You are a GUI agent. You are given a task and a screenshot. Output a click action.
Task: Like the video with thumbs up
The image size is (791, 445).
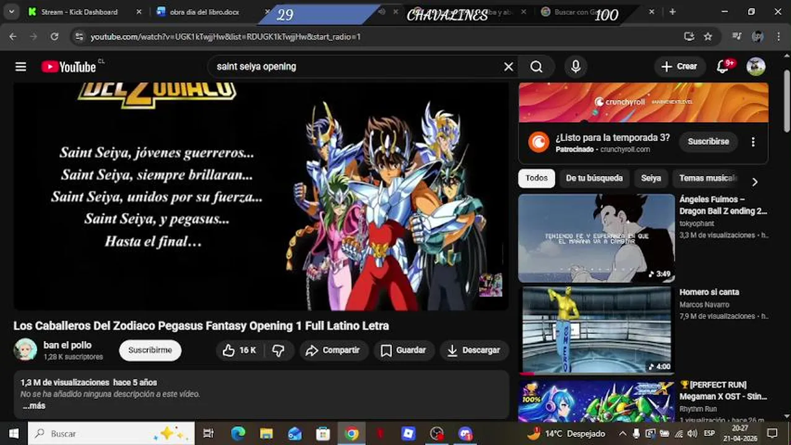[240, 350]
